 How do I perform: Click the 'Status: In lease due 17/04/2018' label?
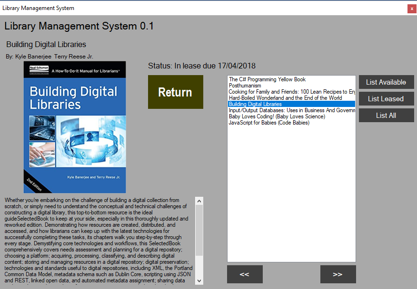202,66
